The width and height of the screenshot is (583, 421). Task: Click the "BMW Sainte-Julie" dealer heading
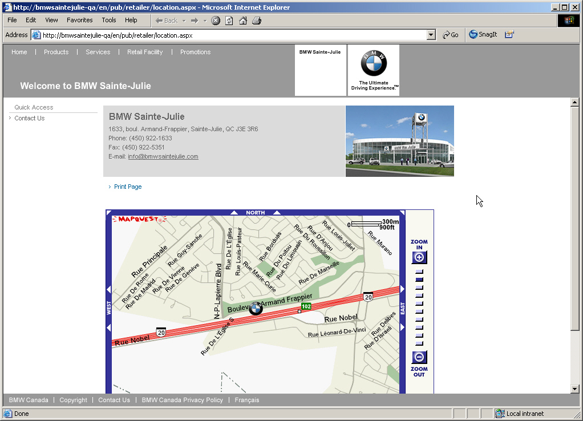tap(147, 117)
